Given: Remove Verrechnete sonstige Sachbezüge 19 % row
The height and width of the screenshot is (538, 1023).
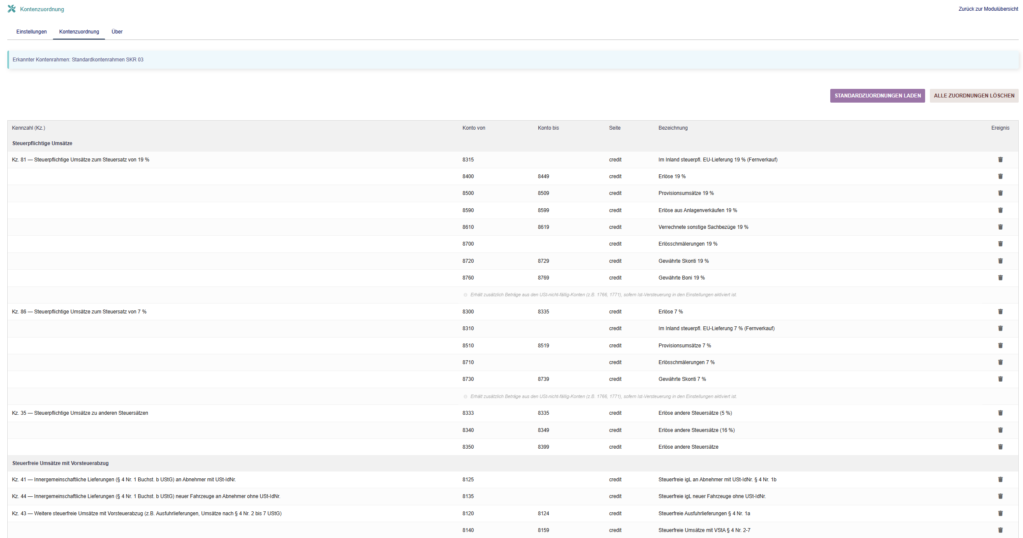Looking at the screenshot, I should coord(1000,227).
